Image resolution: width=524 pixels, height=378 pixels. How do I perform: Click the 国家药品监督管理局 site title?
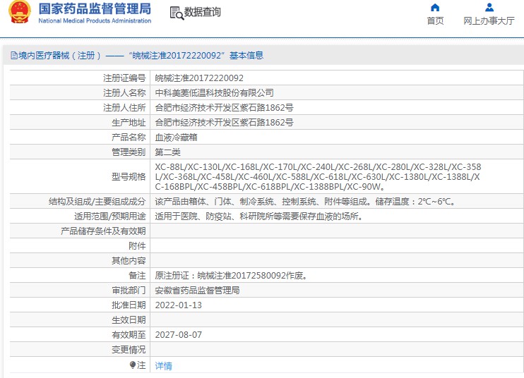click(x=94, y=9)
